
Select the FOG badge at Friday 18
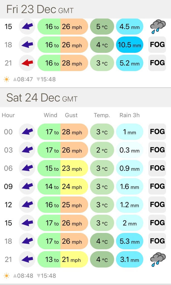[157, 45]
